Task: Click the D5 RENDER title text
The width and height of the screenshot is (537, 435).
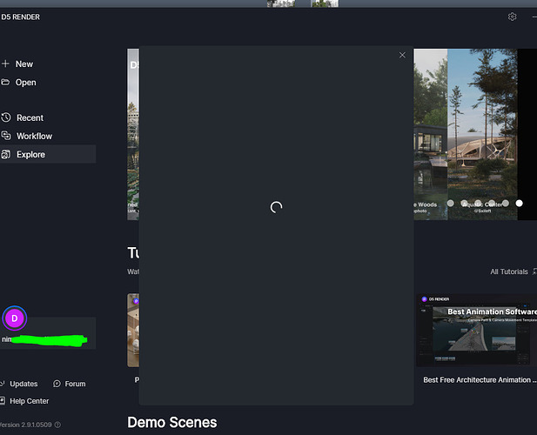Action: click(21, 17)
